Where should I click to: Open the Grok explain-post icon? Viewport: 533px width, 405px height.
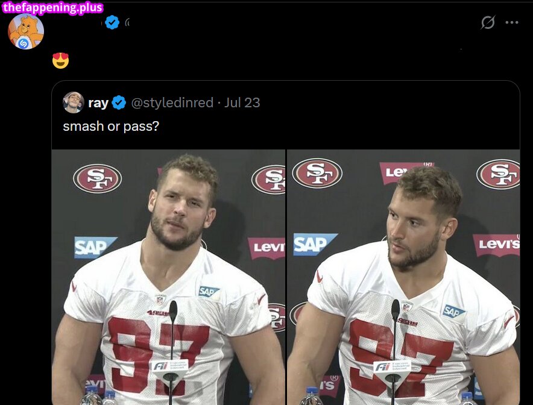[x=488, y=22]
